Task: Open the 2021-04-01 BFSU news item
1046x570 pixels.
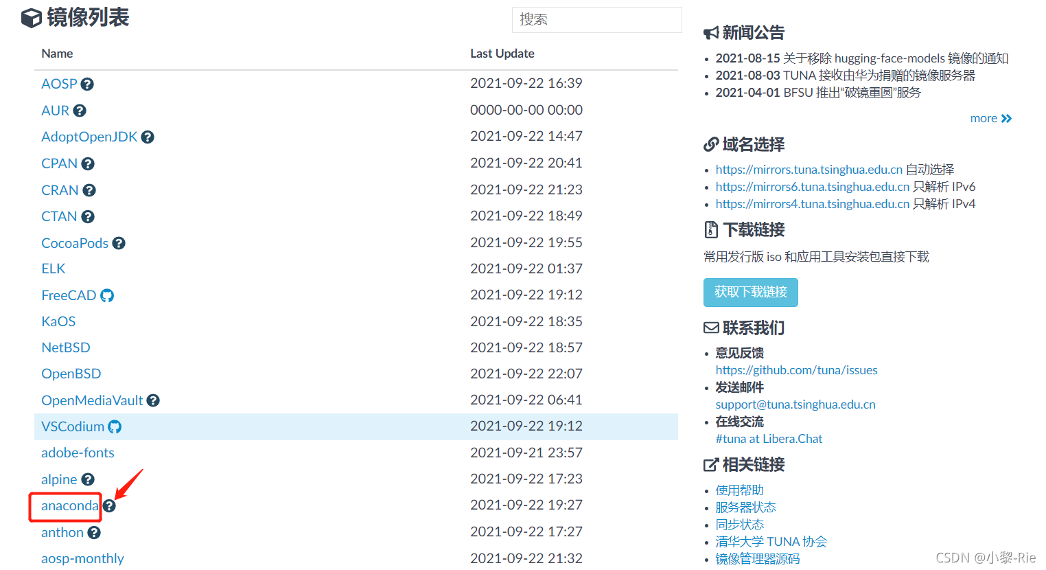Action: coord(818,93)
